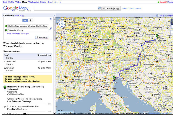Click the Przeszukaj mapy button

pos(111,8)
